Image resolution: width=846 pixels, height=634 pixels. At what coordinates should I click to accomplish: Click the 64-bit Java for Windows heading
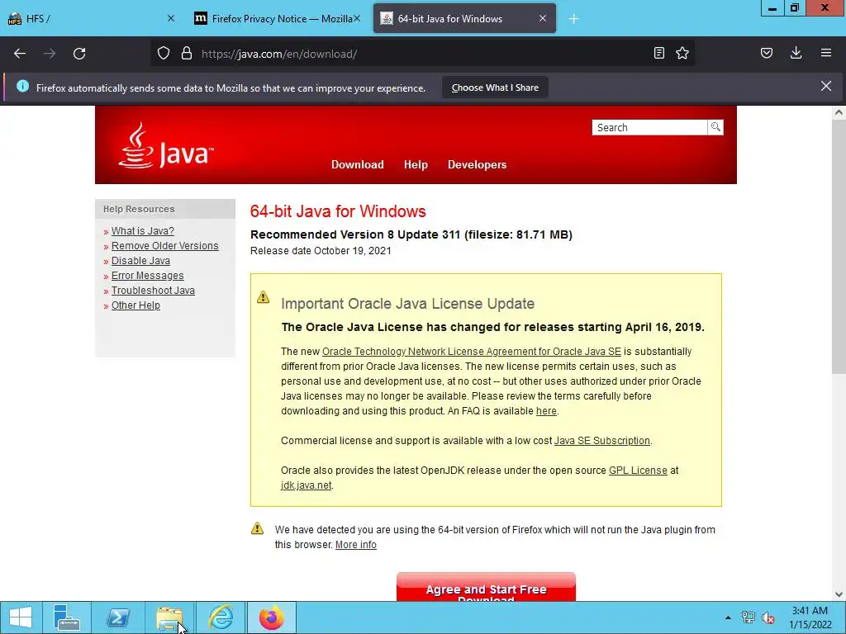coord(338,211)
